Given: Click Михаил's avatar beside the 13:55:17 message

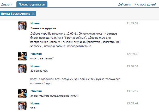Looking at the screenshot, I should (x=22, y=93).
